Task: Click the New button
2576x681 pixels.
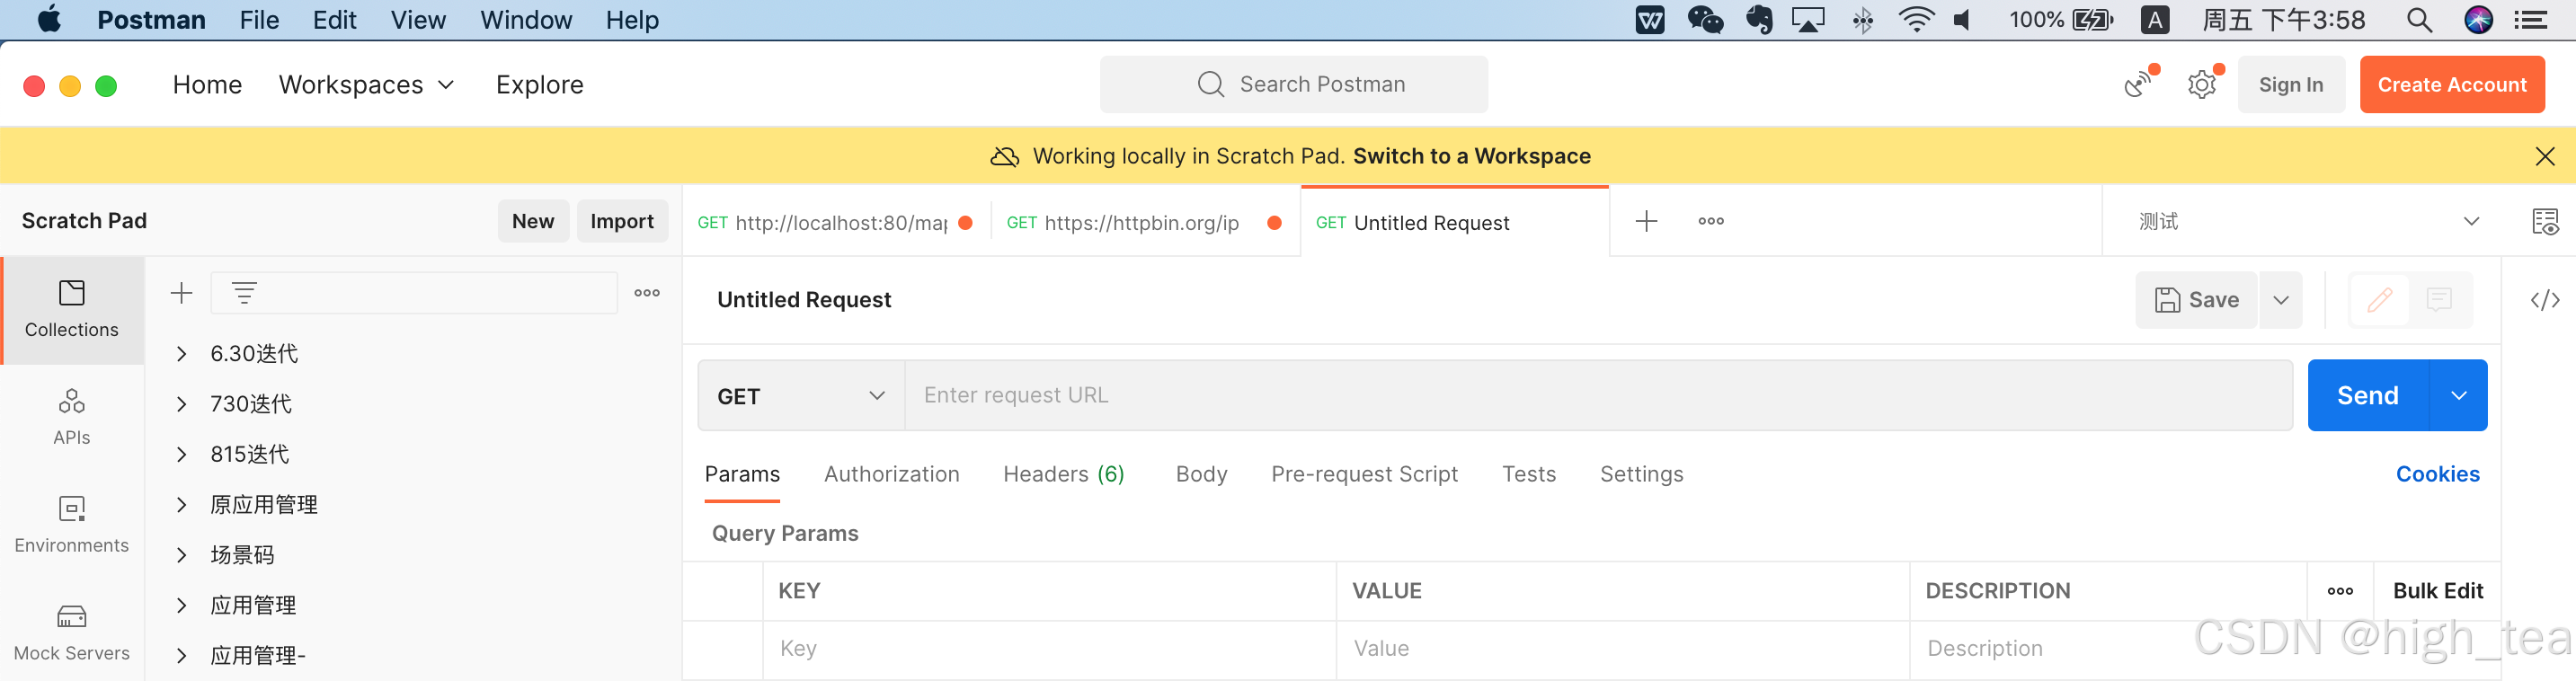Action: point(533,221)
